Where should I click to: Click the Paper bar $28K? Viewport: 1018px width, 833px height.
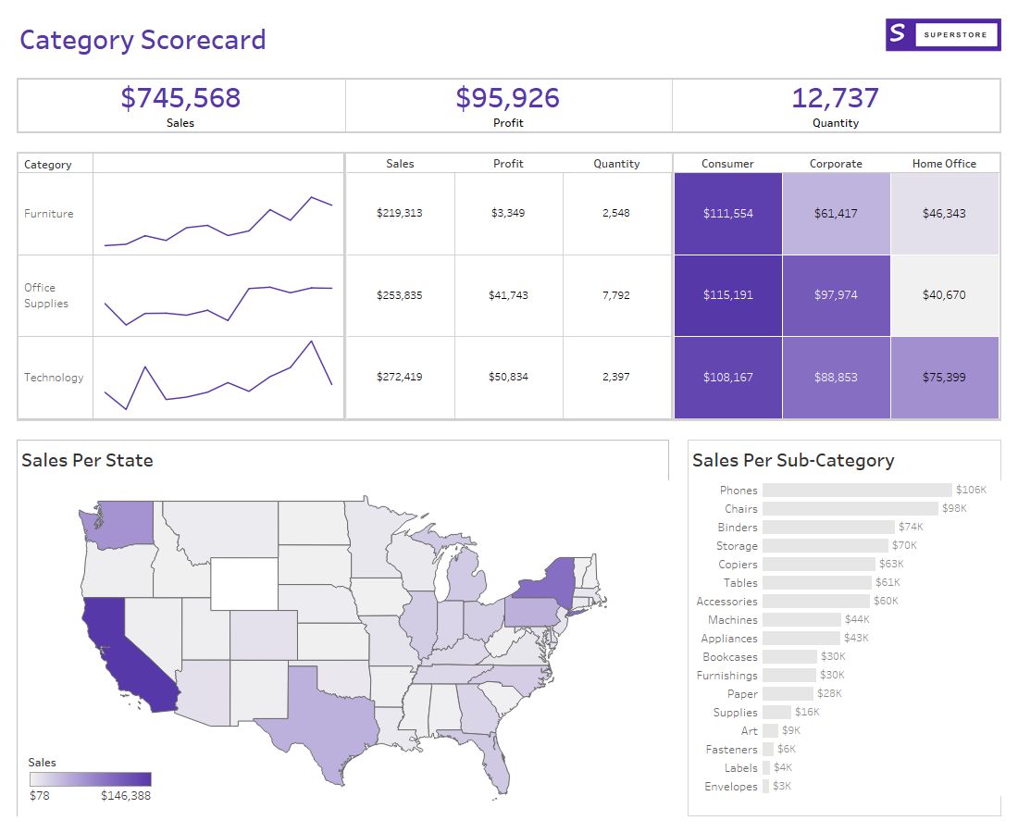point(788,694)
